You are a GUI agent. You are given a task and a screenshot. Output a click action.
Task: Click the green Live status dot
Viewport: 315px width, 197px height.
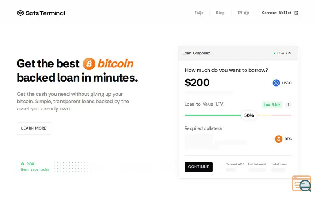tap(274, 53)
